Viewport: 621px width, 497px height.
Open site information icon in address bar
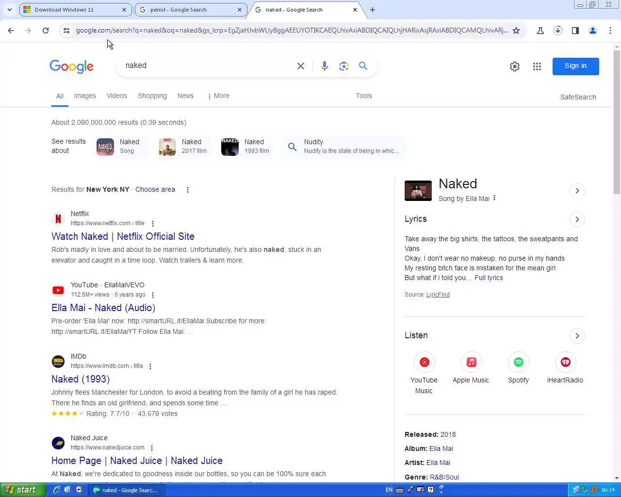coord(66,31)
